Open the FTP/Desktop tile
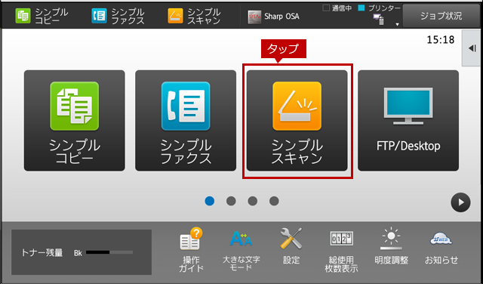Viewport: 483px width, 284px height. pos(408,121)
